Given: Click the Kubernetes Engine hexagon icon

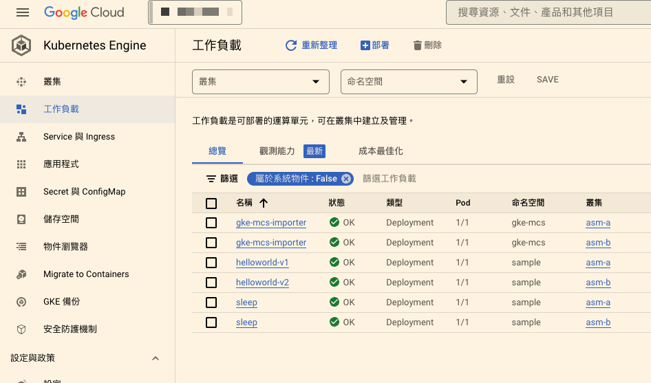Looking at the screenshot, I should (x=21, y=45).
